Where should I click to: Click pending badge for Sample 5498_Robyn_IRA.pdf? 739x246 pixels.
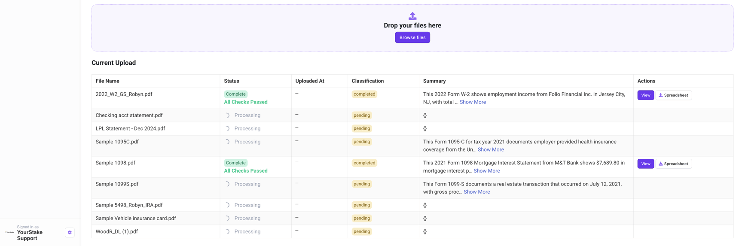(x=361, y=205)
